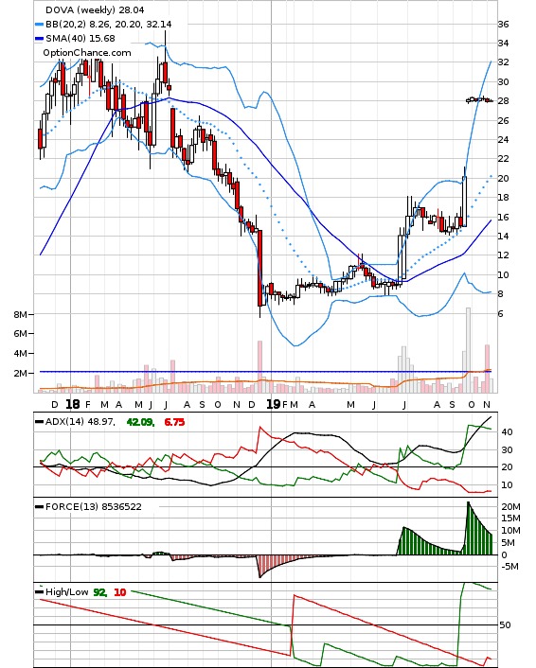Click the latest candlesticks near the 28 level
The image size is (536, 668).
point(480,100)
